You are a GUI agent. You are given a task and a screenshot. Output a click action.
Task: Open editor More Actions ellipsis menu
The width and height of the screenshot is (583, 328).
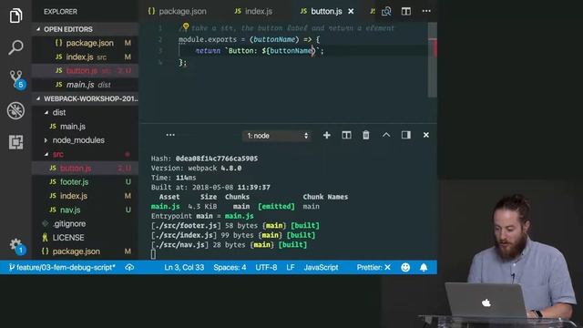(426, 11)
